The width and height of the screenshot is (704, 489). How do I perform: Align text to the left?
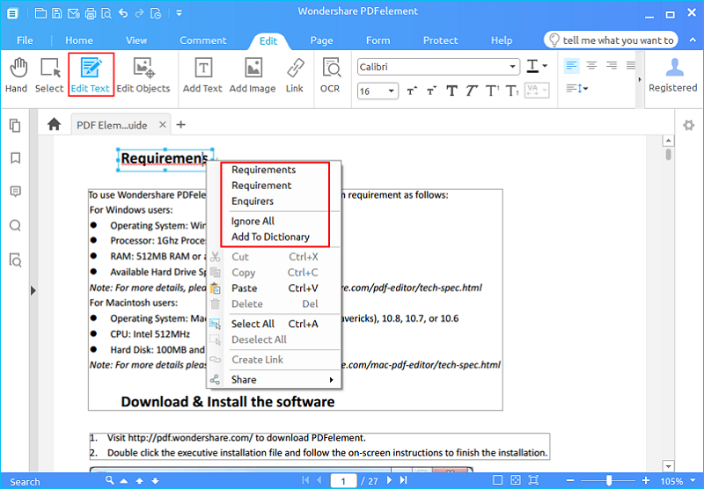tap(571, 65)
